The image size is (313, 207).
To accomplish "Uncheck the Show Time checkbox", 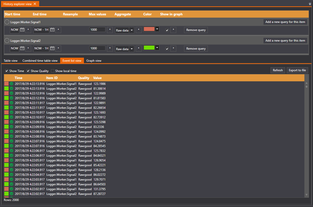I will [7, 71].
